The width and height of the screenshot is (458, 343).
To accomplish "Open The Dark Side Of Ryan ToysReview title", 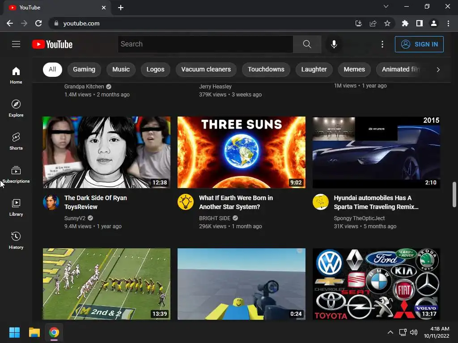I will [96, 202].
